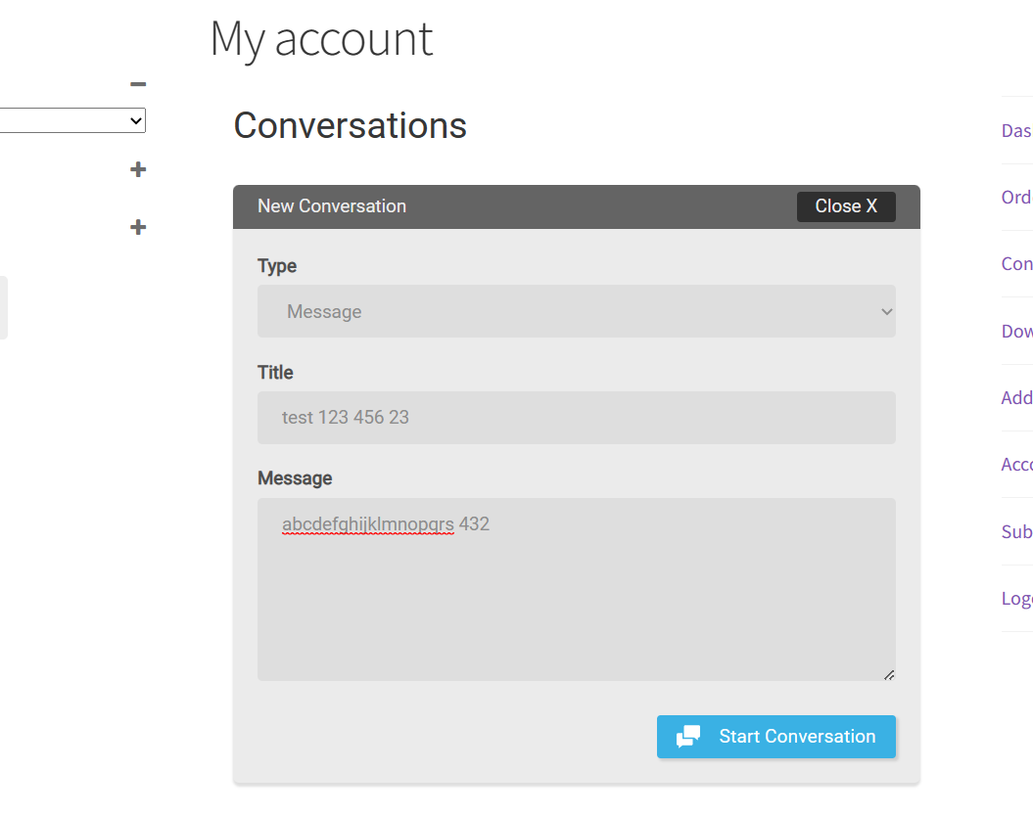The width and height of the screenshot is (1033, 816).
Task: Expand the first plus icon in left sidebar
Action: (138, 169)
